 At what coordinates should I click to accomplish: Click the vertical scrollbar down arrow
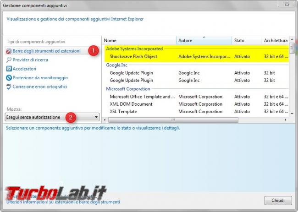[x=292, y=114]
